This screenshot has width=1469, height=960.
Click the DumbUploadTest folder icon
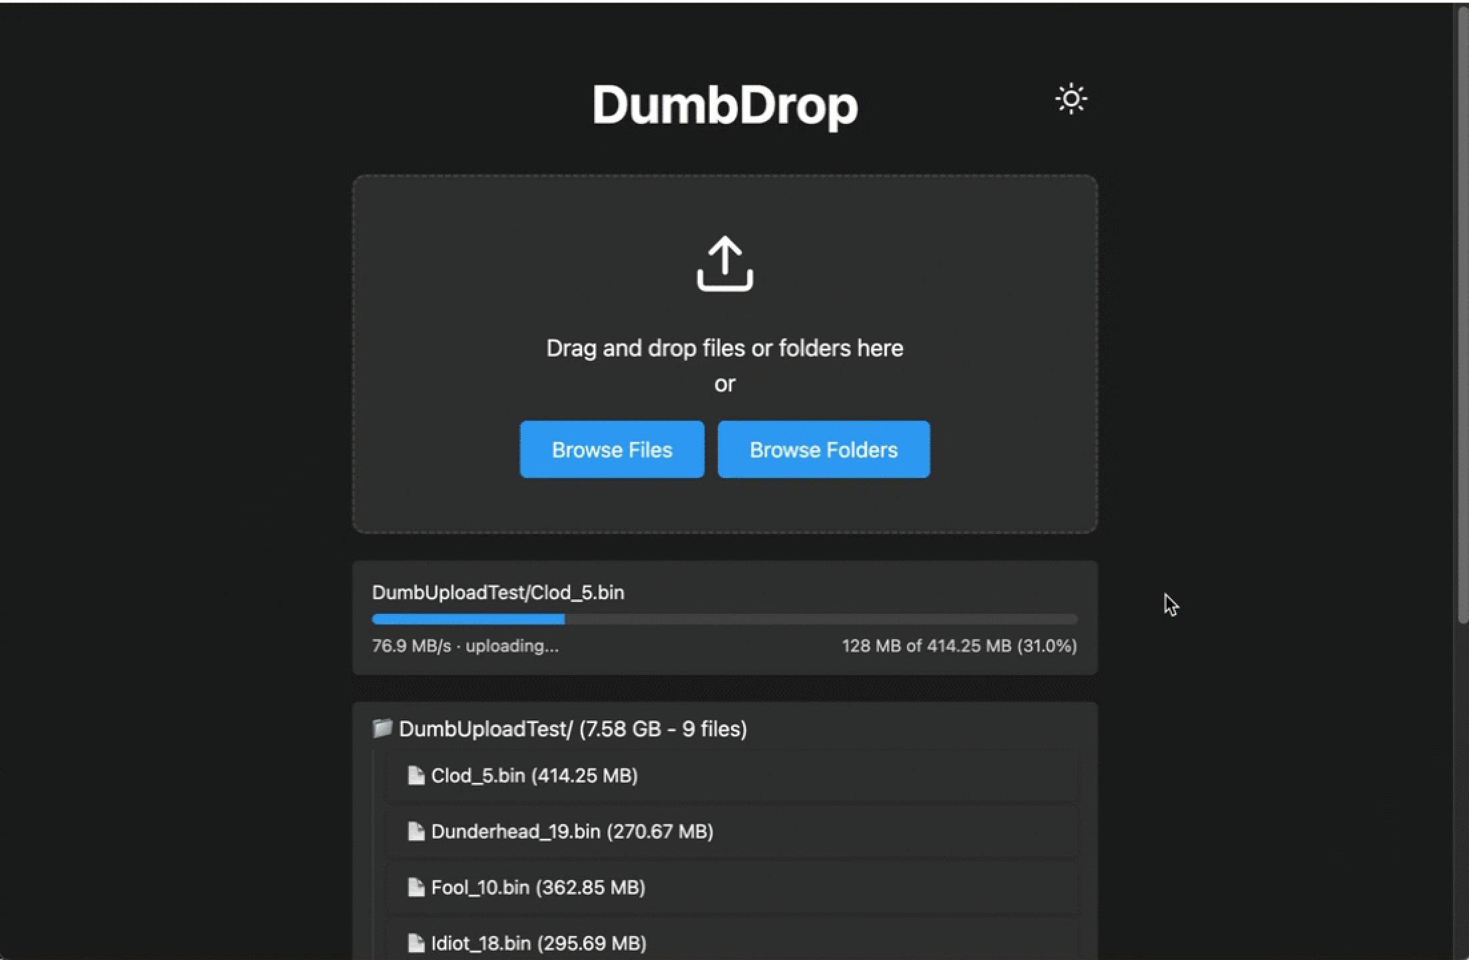(x=382, y=728)
